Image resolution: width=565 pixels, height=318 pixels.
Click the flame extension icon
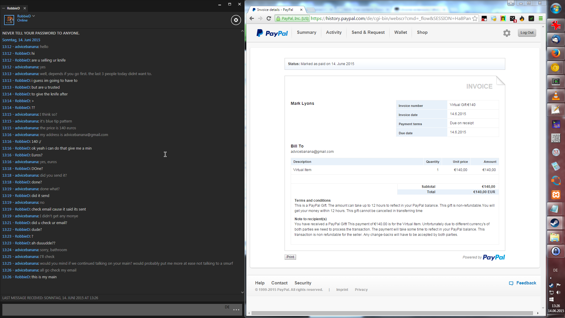(522, 19)
